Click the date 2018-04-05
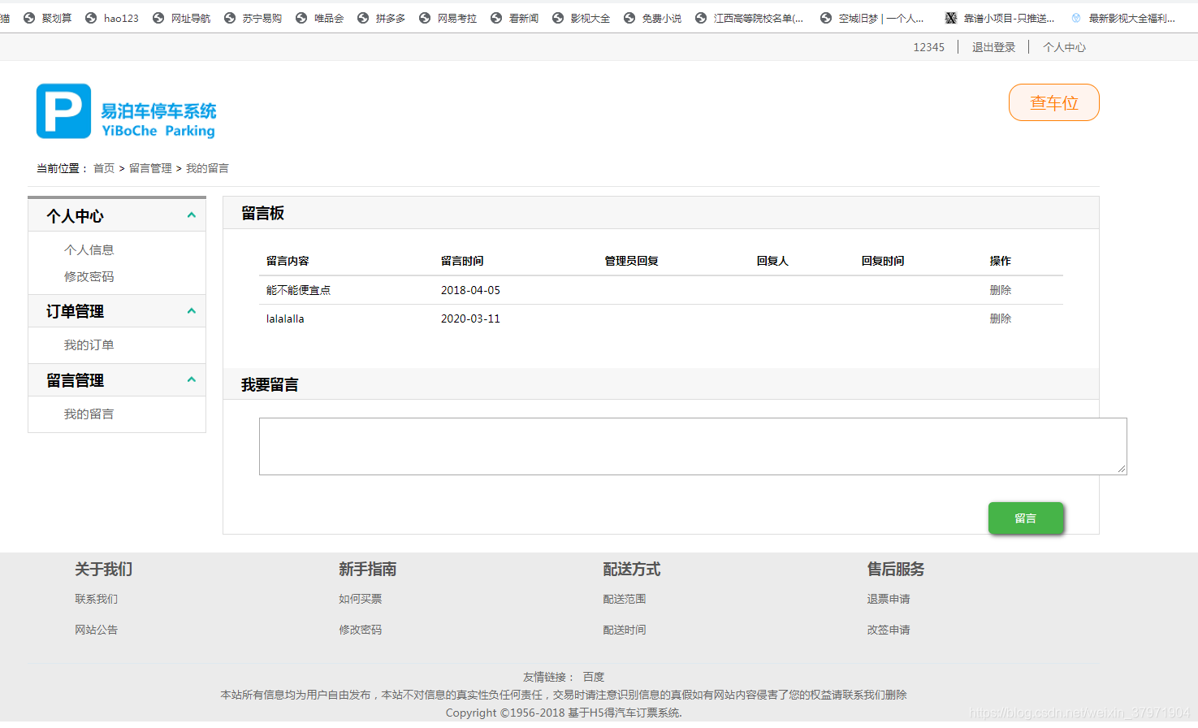 click(470, 290)
